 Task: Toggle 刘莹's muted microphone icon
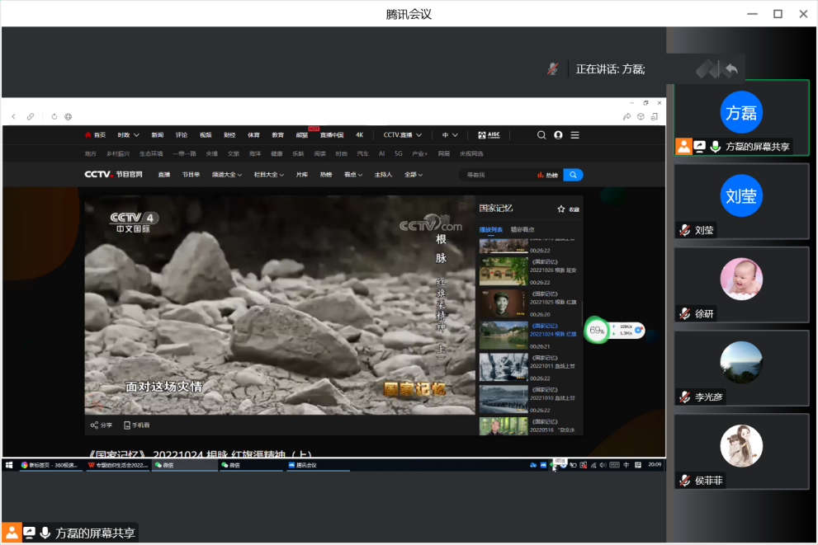[x=685, y=230]
